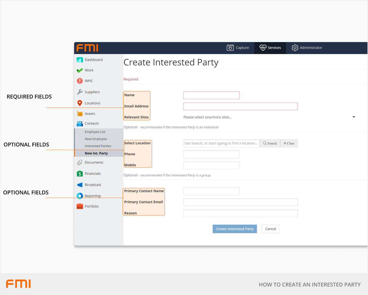Click the Dashboard icon in sidebar
Image resolution: width=368 pixels, height=295 pixels.
click(x=79, y=60)
